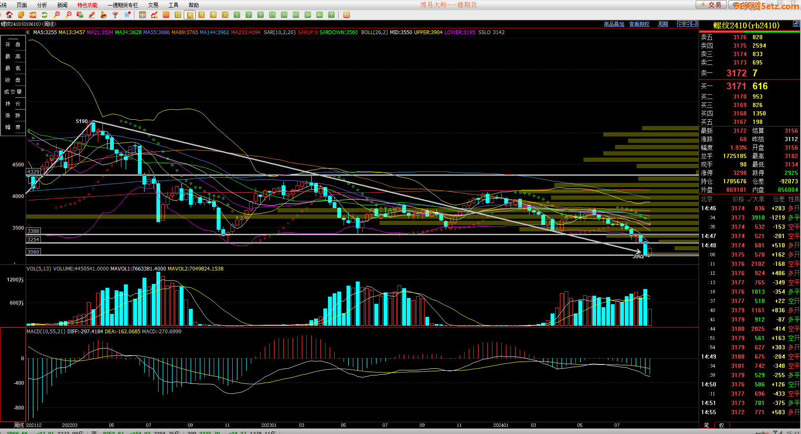Click the zoom in magnifier icon
The height and width of the screenshot is (434, 801).
[x=56, y=15]
